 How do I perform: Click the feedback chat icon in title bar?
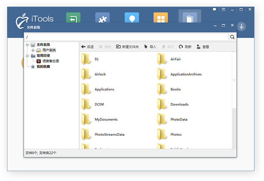click(214, 10)
